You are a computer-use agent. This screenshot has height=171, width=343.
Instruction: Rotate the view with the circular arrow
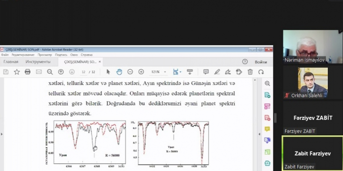tap(261, 72)
